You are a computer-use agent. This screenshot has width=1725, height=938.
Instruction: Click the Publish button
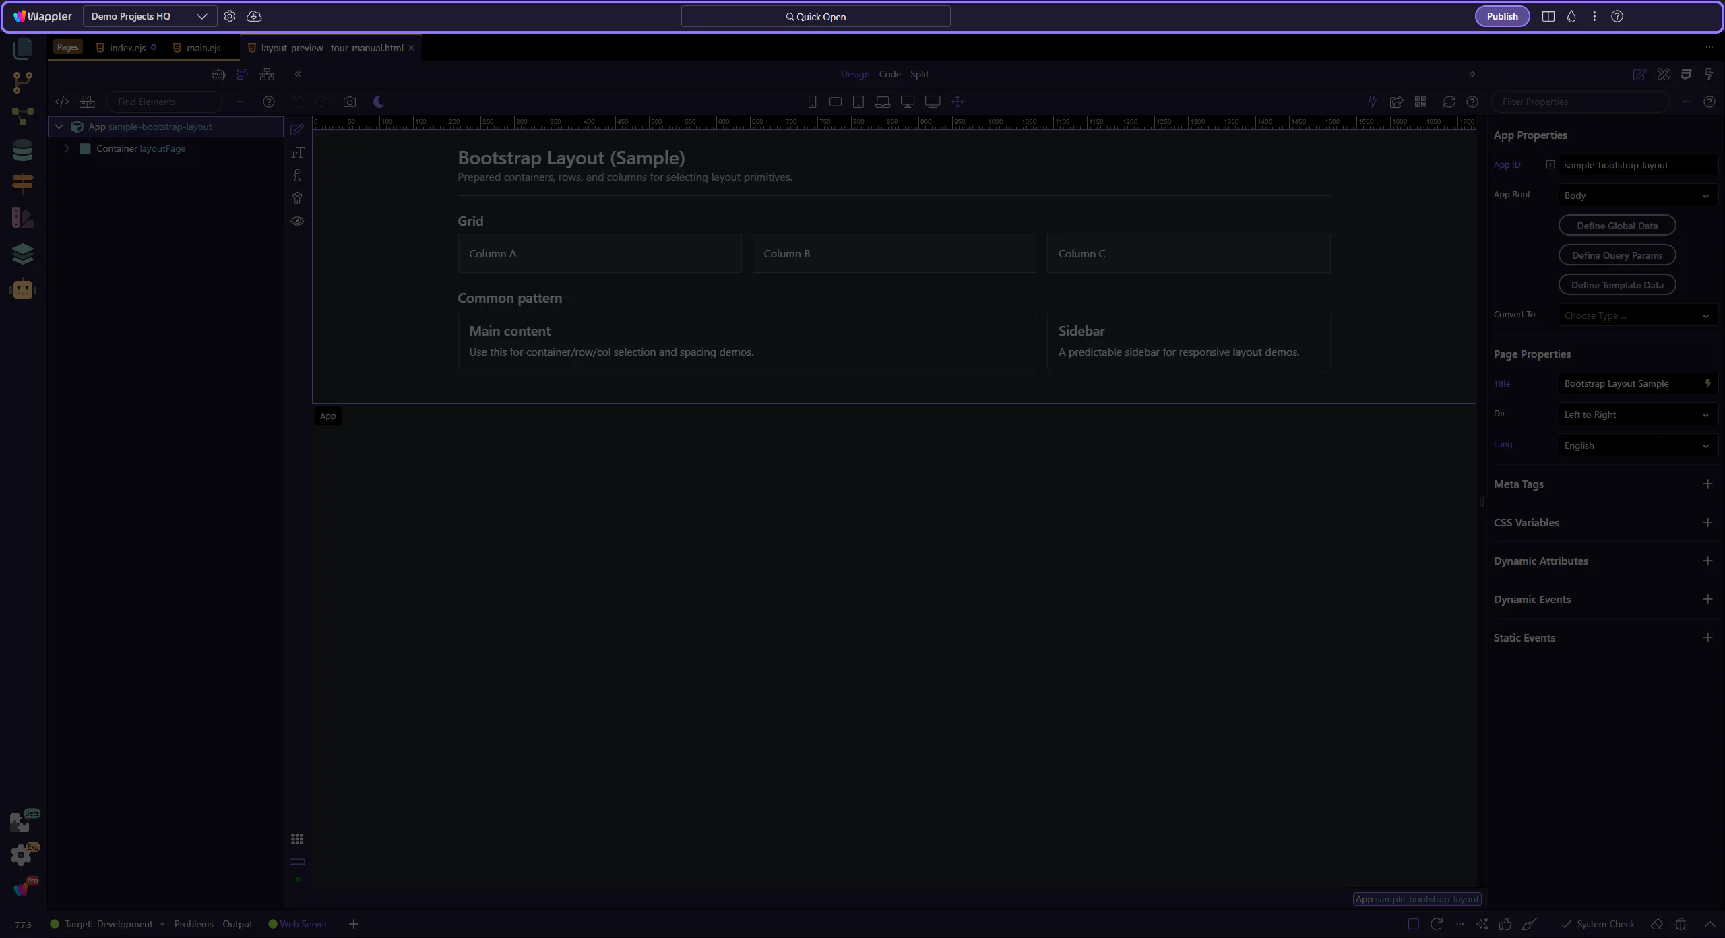(x=1502, y=16)
